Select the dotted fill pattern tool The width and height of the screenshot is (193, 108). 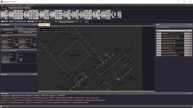pyautogui.click(x=74, y=15)
